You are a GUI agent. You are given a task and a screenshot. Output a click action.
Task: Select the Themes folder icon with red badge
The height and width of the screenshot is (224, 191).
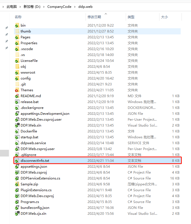pyautogui.click(x=17, y=90)
